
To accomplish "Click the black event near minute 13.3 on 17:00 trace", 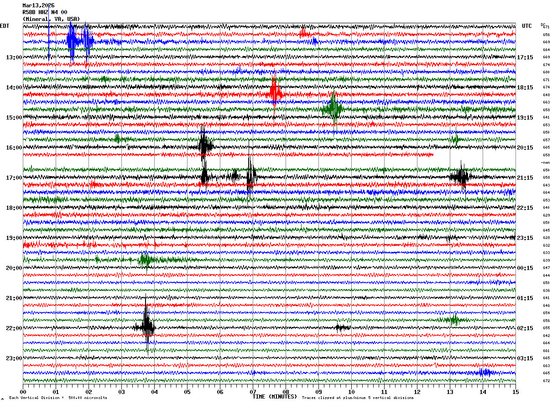I will point(461,176).
